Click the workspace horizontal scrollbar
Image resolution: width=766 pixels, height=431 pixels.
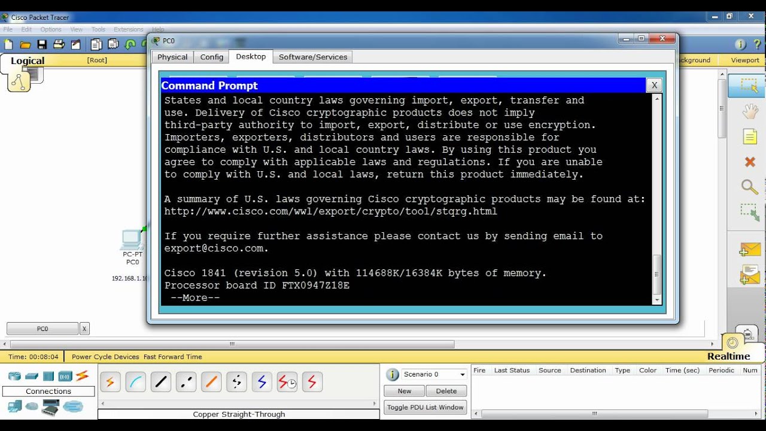coord(232,344)
